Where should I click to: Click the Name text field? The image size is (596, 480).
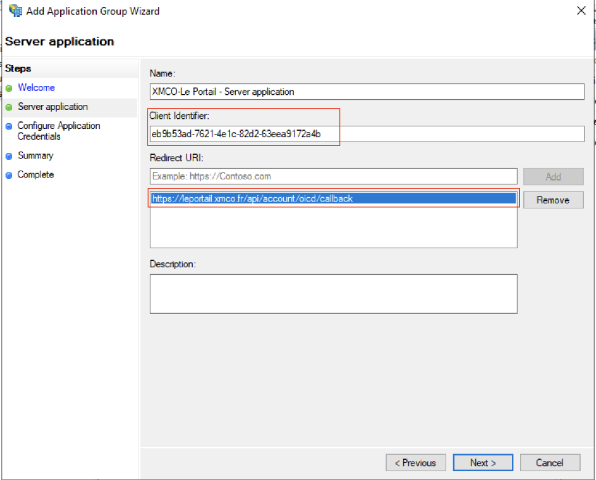[366, 92]
